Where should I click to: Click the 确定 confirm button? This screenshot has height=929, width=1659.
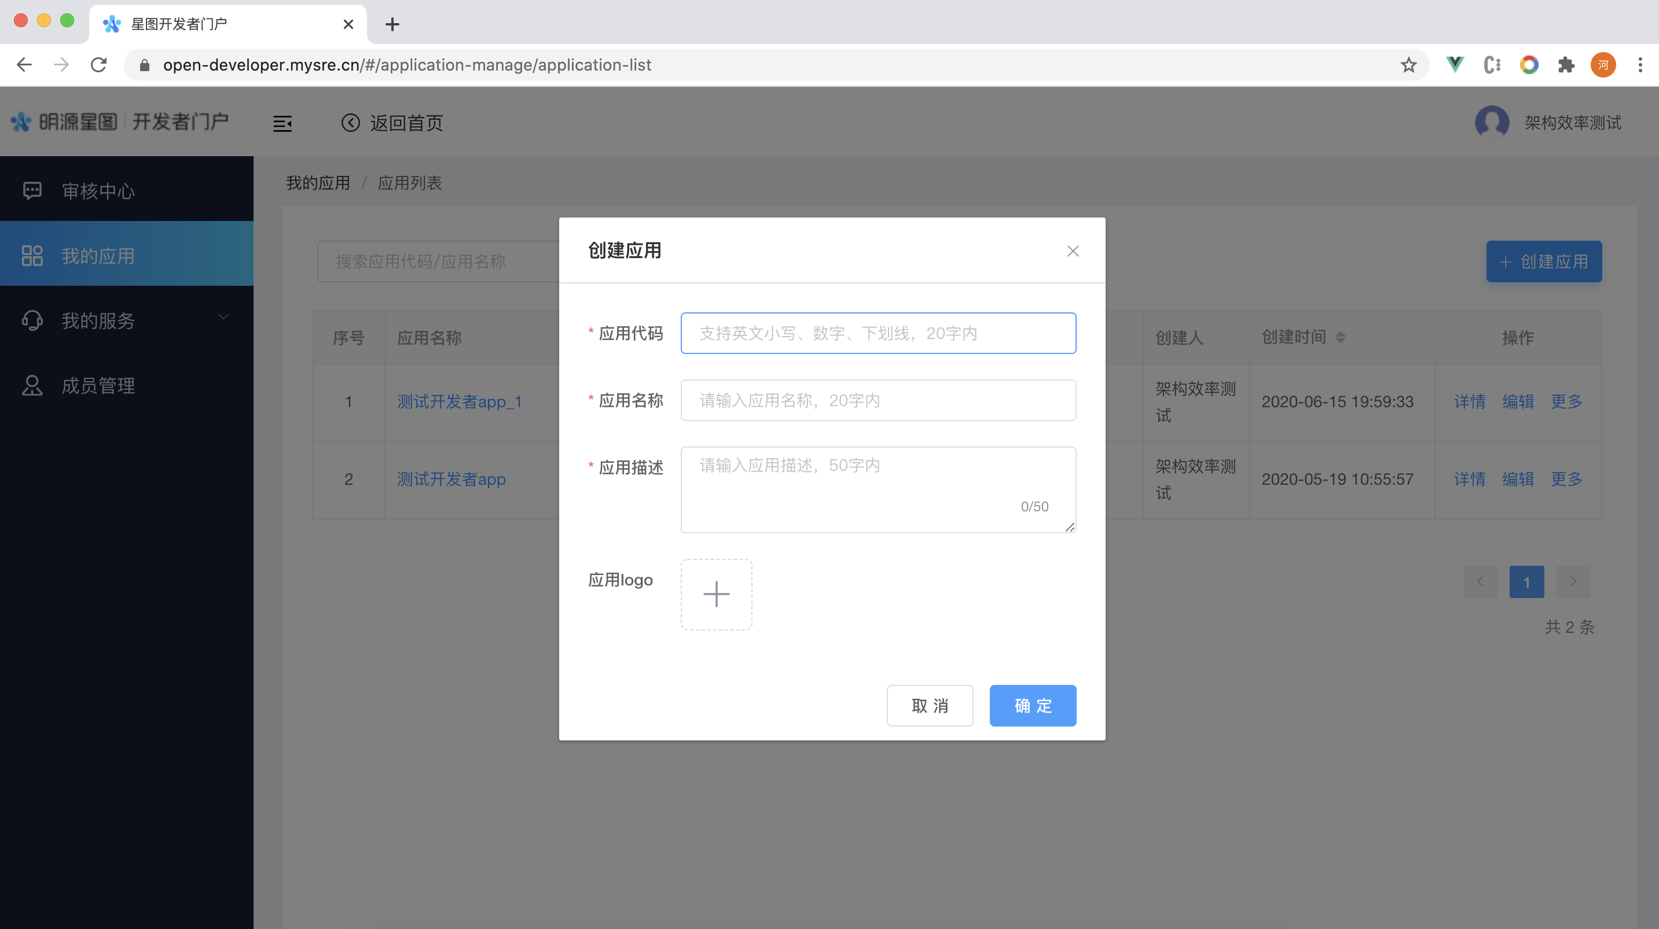tap(1032, 706)
